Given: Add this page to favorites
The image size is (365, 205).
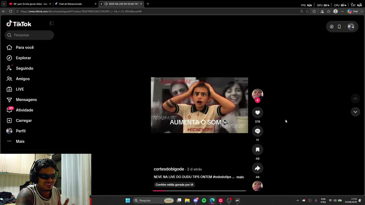Looking at the screenshot, I should point(307,11).
